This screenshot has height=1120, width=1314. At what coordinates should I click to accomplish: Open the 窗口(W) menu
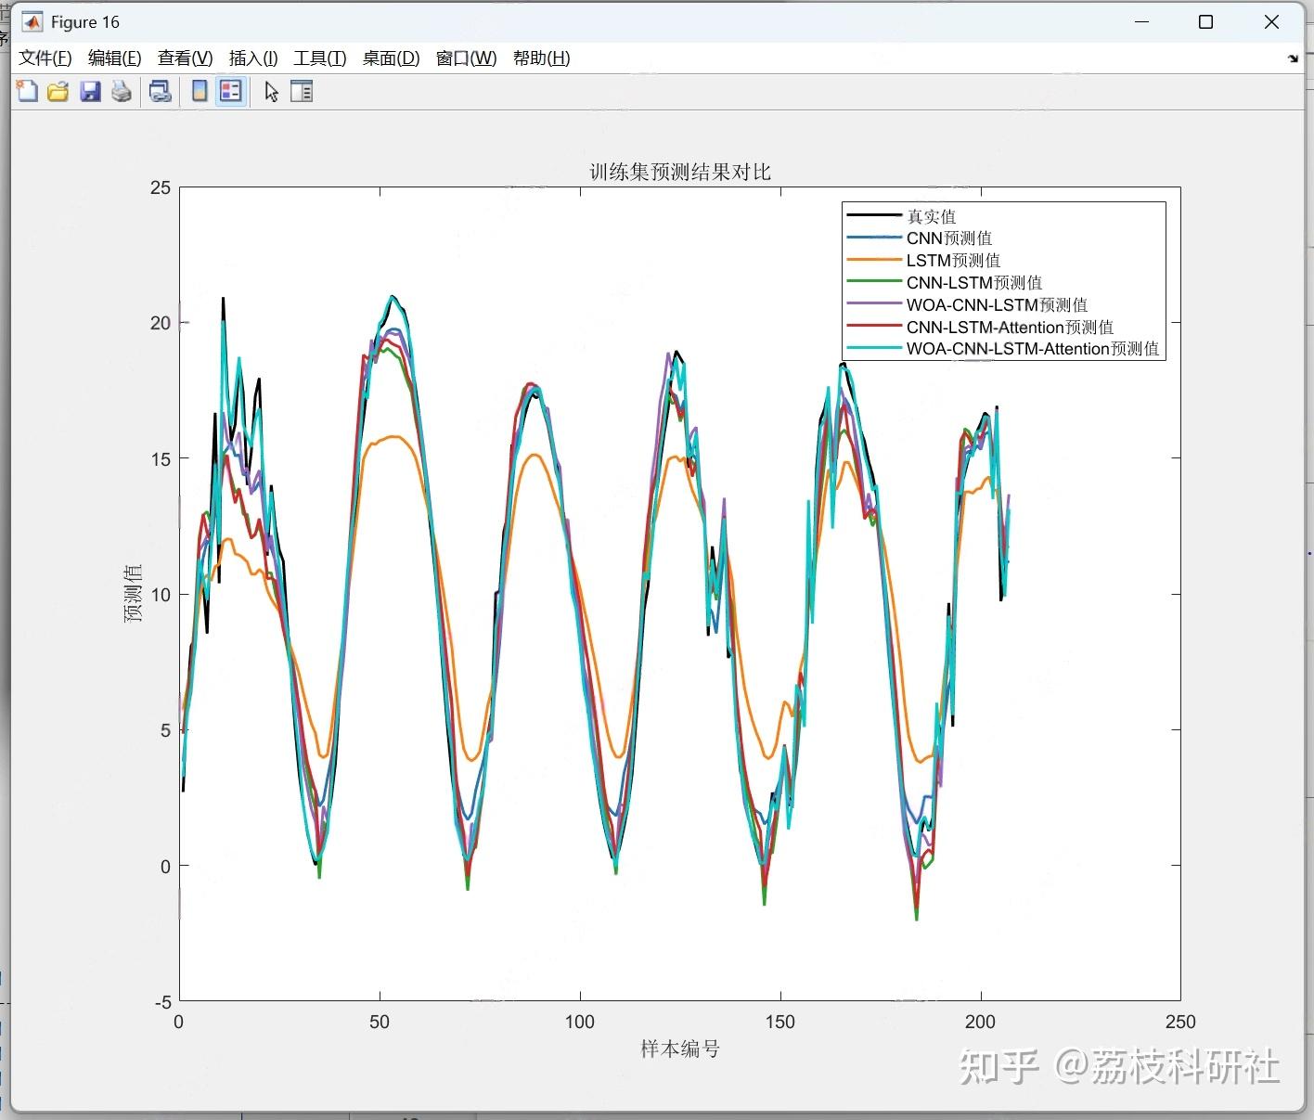(464, 58)
